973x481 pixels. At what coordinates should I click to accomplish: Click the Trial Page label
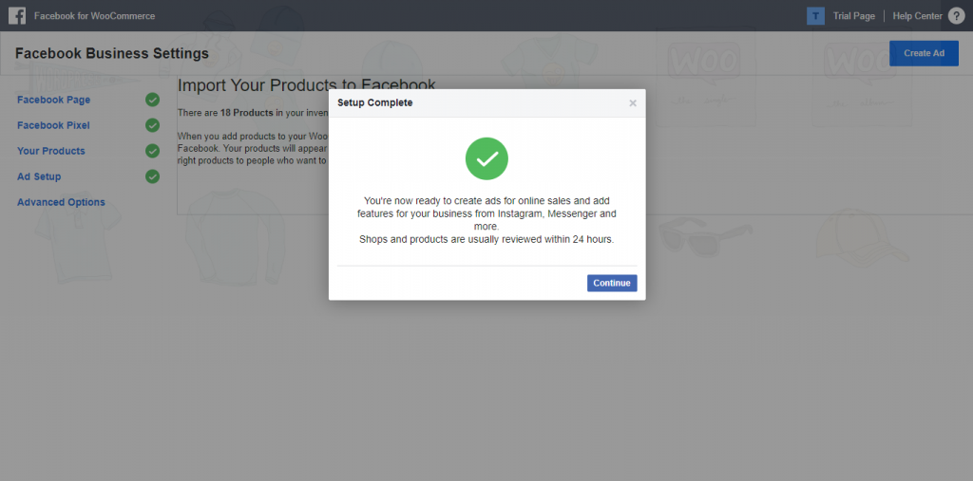coord(854,16)
